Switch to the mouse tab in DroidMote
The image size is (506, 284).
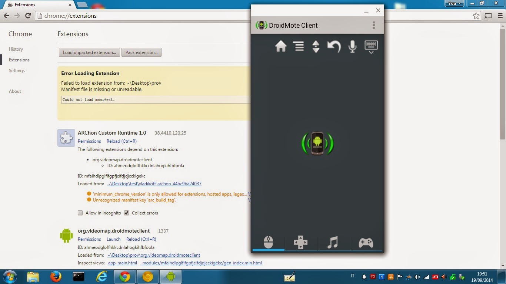pos(269,243)
